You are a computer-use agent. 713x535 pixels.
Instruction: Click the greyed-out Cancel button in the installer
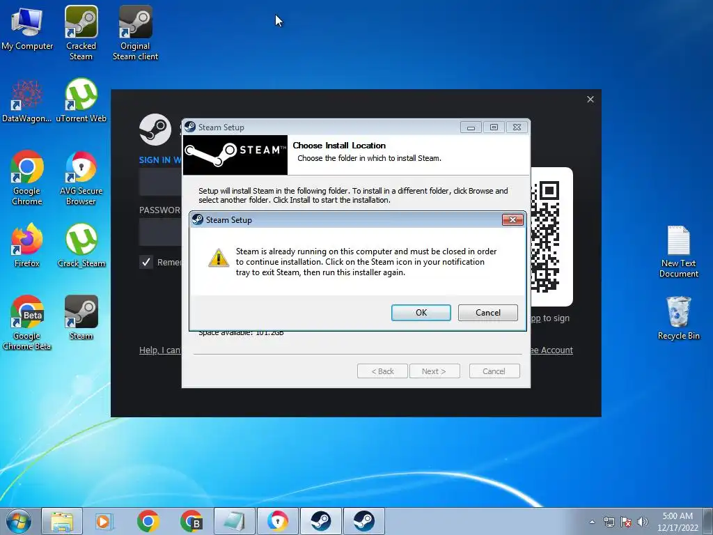494,371
